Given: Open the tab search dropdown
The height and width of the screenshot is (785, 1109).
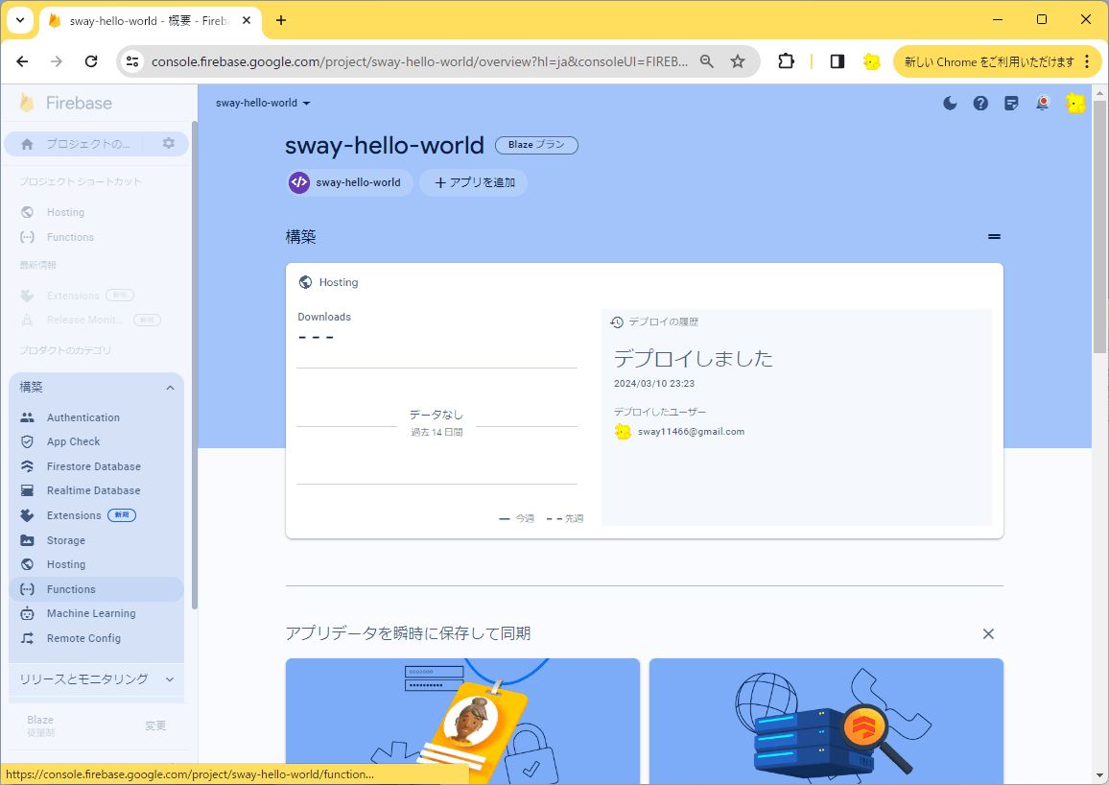Looking at the screenshot, I should click(x=20, y=20).
